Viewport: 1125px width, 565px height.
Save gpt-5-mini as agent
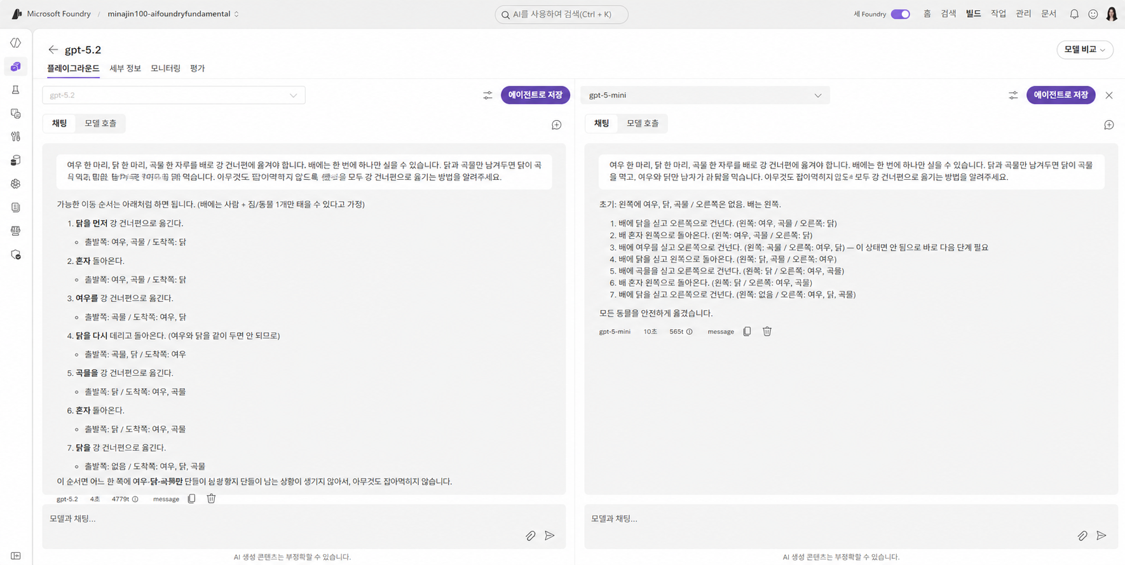(x=1061, y=95)
